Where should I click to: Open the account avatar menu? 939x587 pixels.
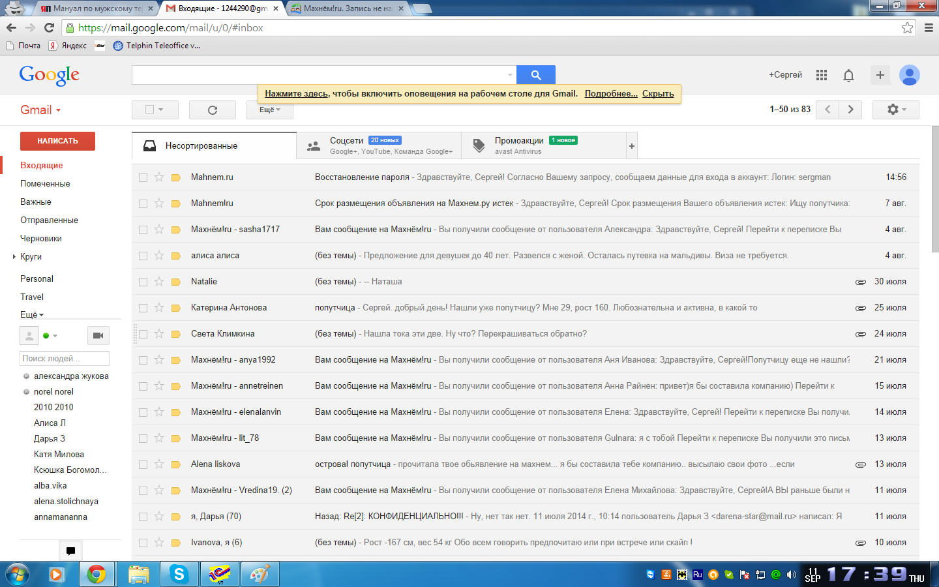coord(909,75)
